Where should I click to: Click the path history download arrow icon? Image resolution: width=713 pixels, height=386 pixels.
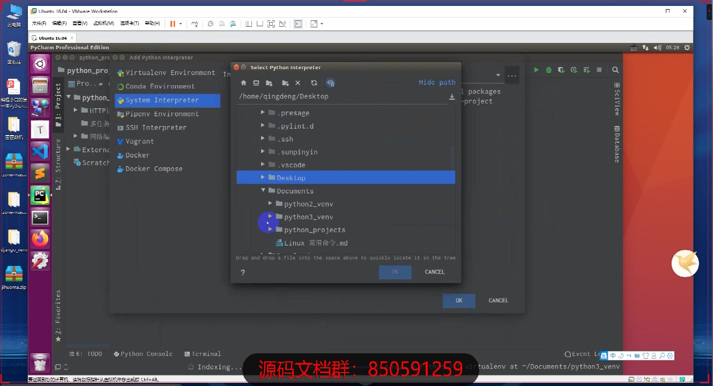452,97
